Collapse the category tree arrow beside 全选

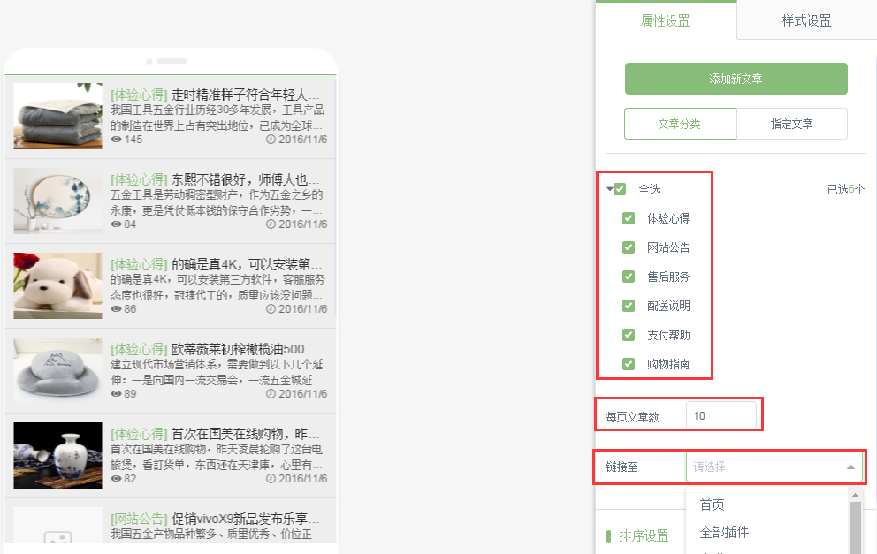coord(609,189)
